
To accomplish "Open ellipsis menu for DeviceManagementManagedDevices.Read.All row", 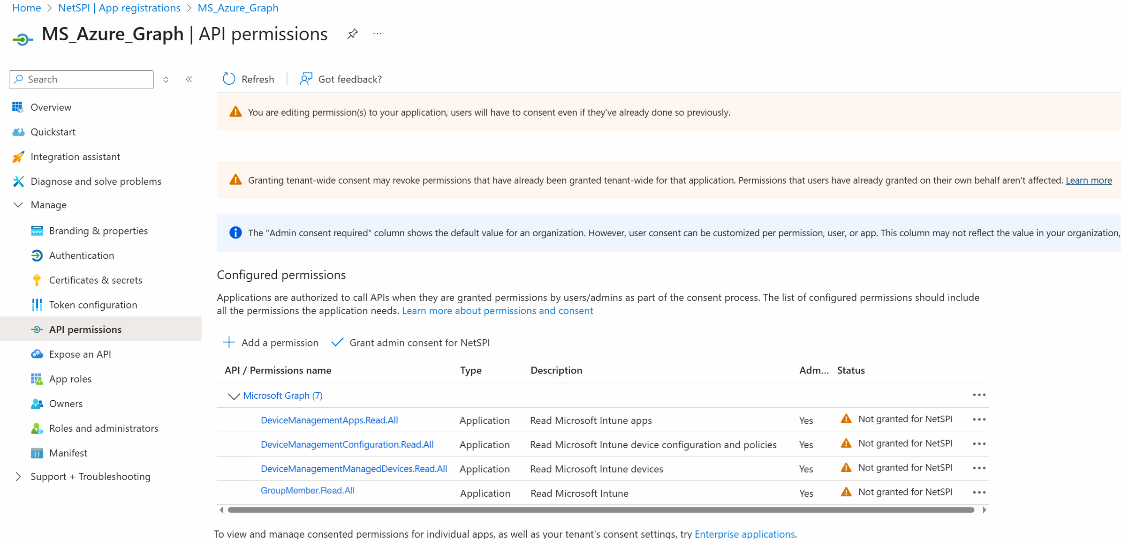I will pos(979,468).
